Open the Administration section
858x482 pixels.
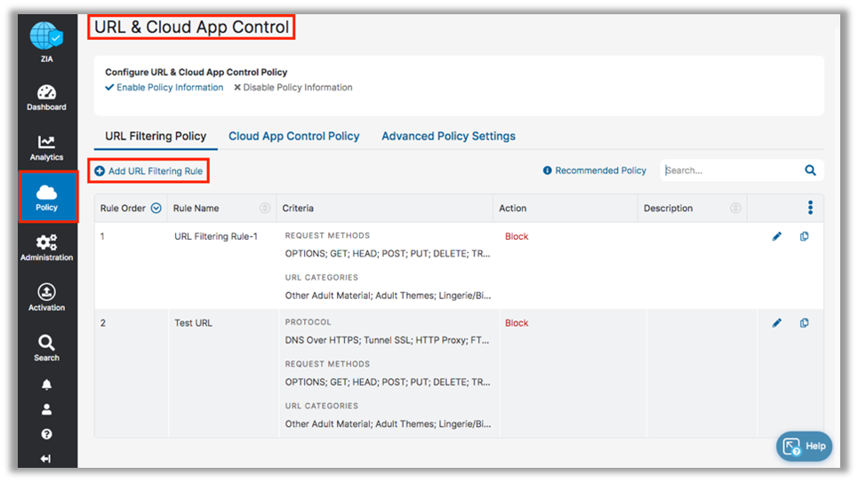[x=46, y=248]
